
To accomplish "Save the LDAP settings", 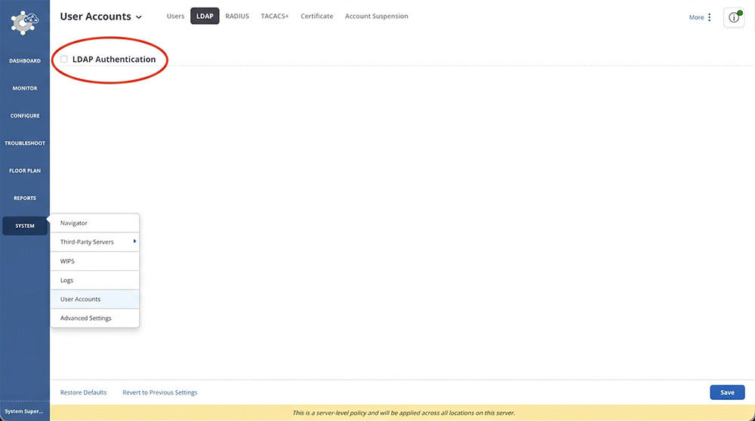I will pos(727,392).
